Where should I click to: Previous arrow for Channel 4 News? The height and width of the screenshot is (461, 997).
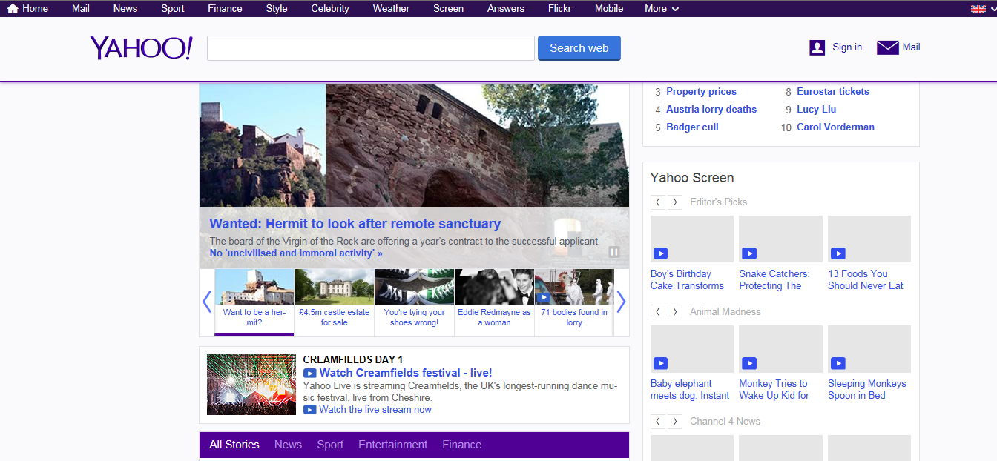point(658,422)
